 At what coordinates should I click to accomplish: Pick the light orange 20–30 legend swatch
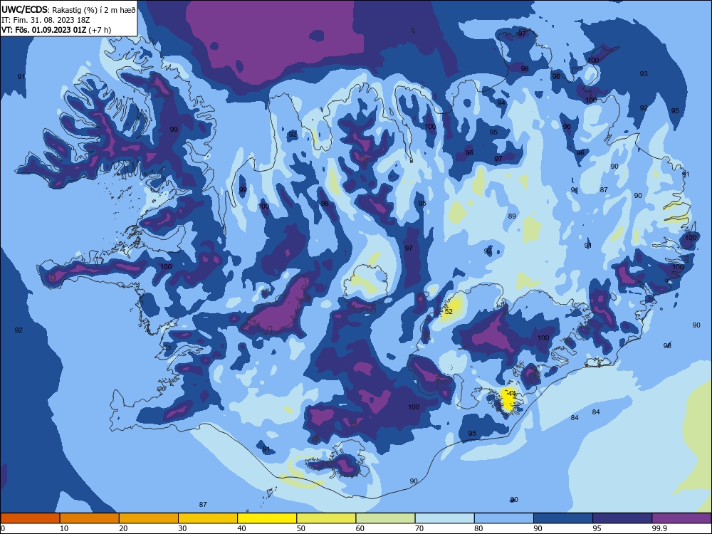tap(149, 518)
